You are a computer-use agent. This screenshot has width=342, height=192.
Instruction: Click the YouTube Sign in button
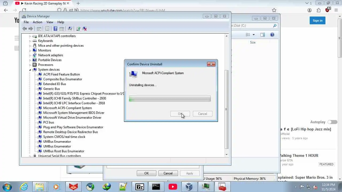point(317,21)
